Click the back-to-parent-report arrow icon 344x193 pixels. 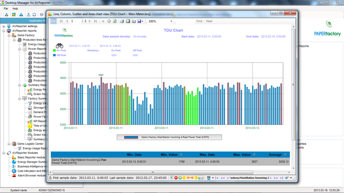coord(103,21)
